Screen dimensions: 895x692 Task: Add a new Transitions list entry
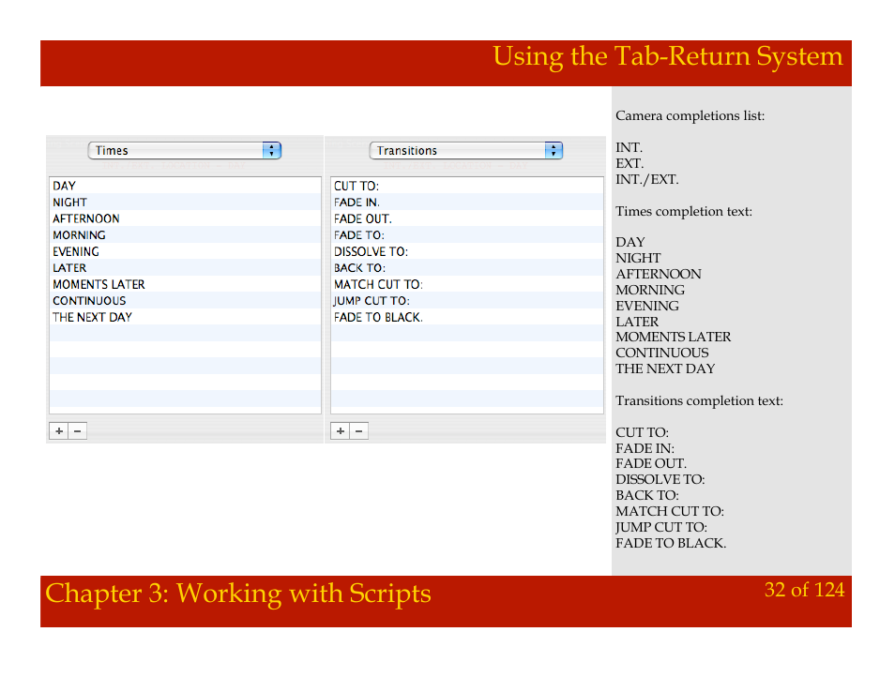click(x=341, y=431)
